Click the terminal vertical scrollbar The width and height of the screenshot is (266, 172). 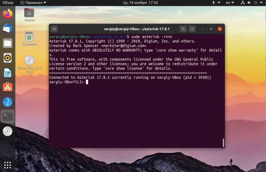pyautogui.click(x=224, y=143)
